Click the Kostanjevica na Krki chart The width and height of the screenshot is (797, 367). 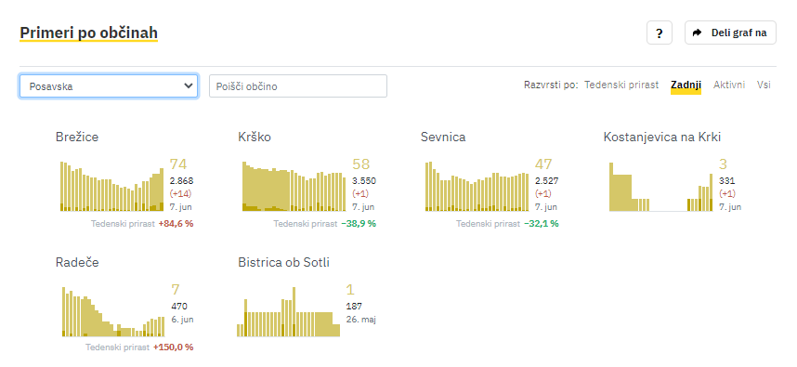coord(660,186)
